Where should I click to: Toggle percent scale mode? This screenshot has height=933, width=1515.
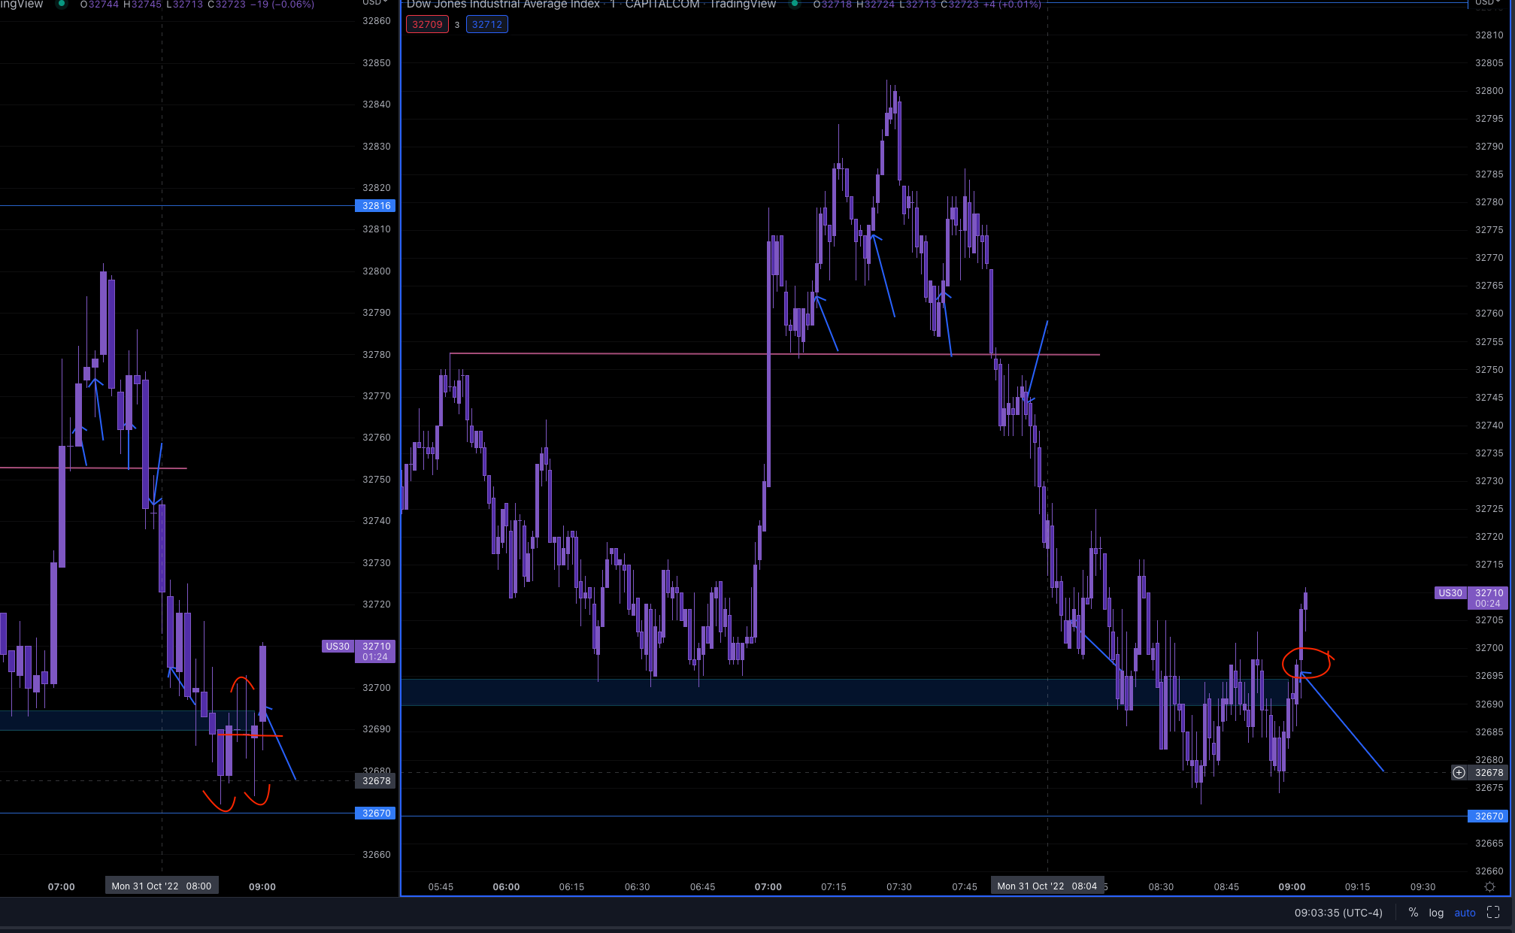tap(1413, 913)
